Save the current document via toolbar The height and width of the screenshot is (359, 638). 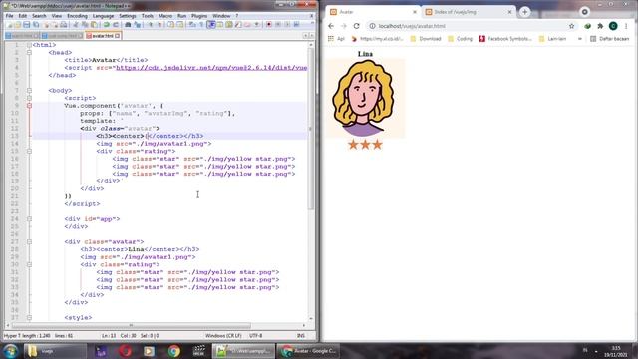click(27, 25)
